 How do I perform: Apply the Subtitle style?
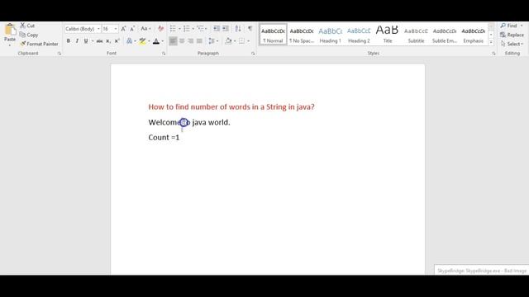416,35
